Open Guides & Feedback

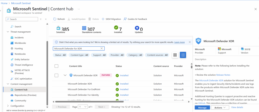pyautogui.click(x=135, y=19)
